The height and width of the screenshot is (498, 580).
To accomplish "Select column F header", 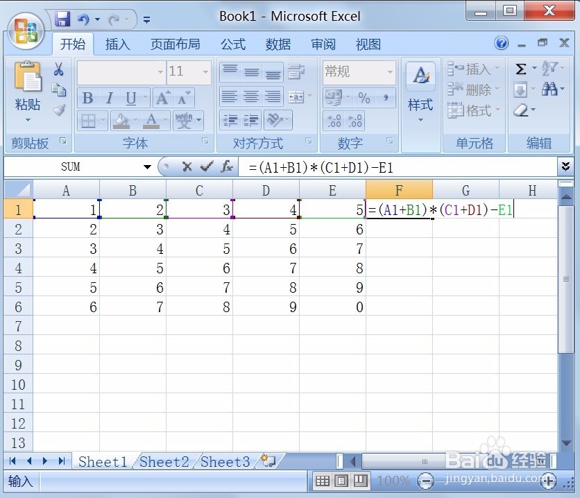I will click(399, 190).
